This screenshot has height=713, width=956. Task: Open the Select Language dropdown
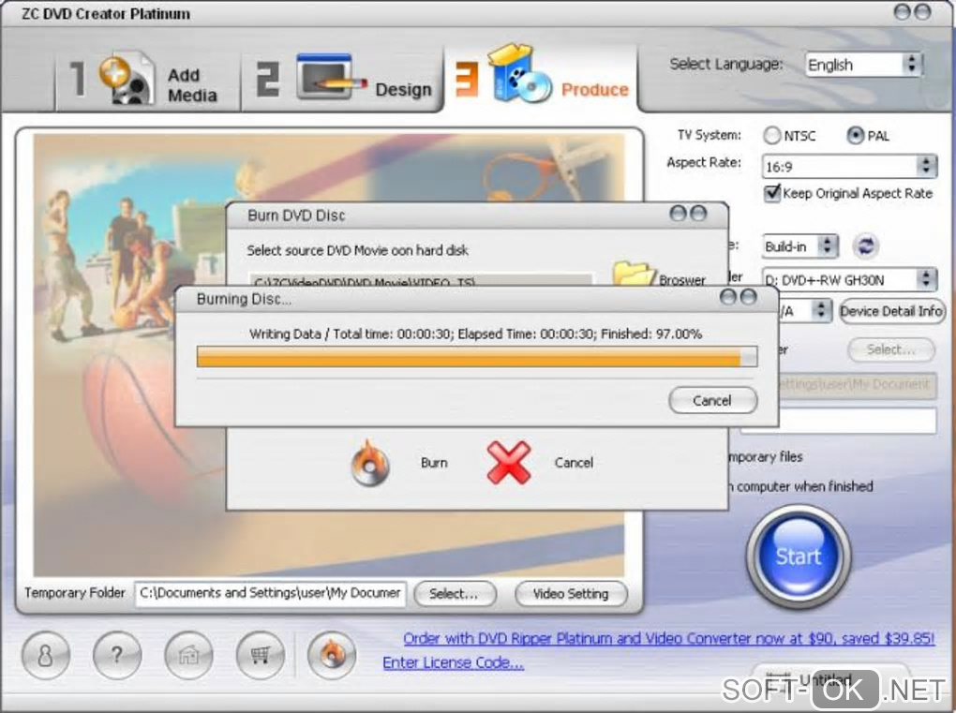(863, 65)
